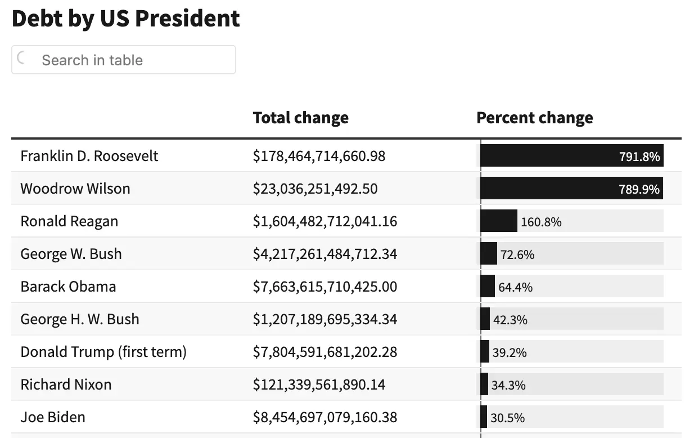Click Obama's total change amount $7,663,615,710,425.00
Screen dimensions: 685x438
pos(325,287)
